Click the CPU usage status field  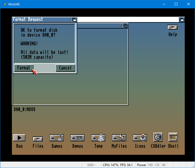click(110, 165)
